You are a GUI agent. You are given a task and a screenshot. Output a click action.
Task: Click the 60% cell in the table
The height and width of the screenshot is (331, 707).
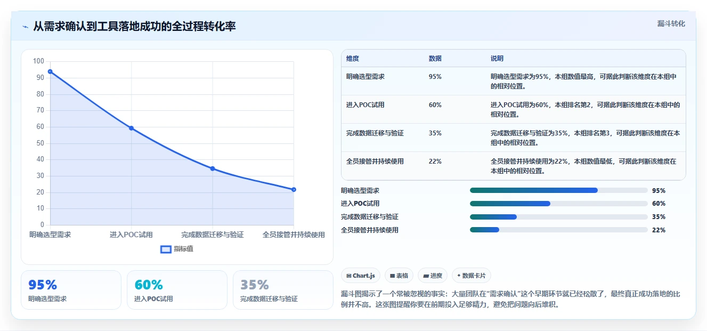coord(435,105)
